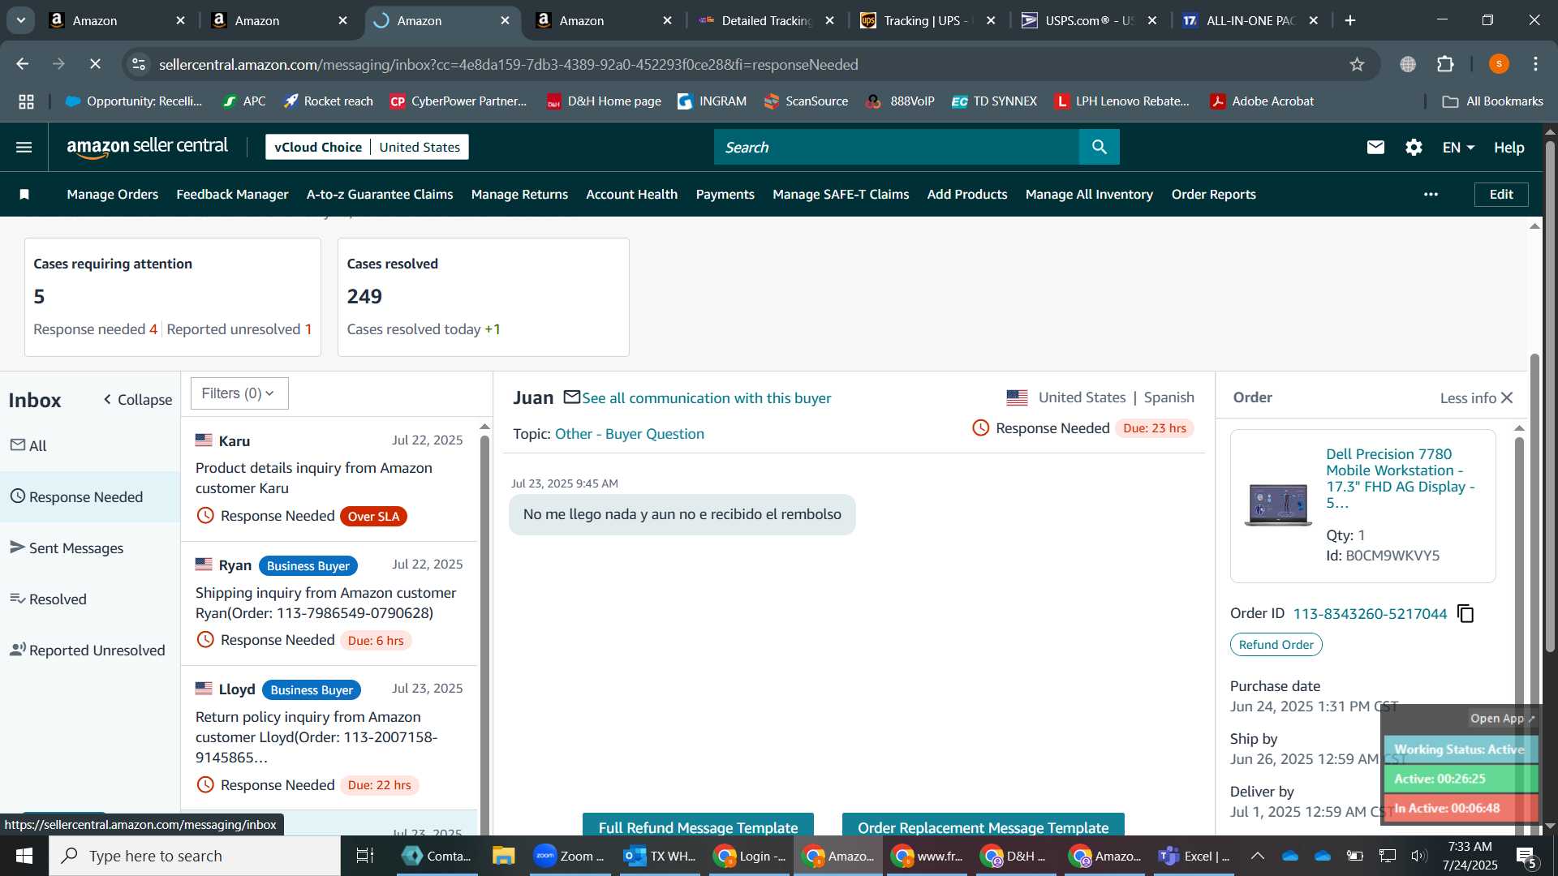Open Ryan's shipping inquiry message

pyautogui.click(x=329, y=603)
